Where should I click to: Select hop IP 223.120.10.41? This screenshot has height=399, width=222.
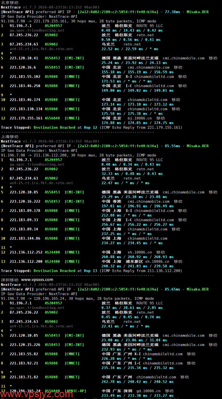tap(24, 58)
